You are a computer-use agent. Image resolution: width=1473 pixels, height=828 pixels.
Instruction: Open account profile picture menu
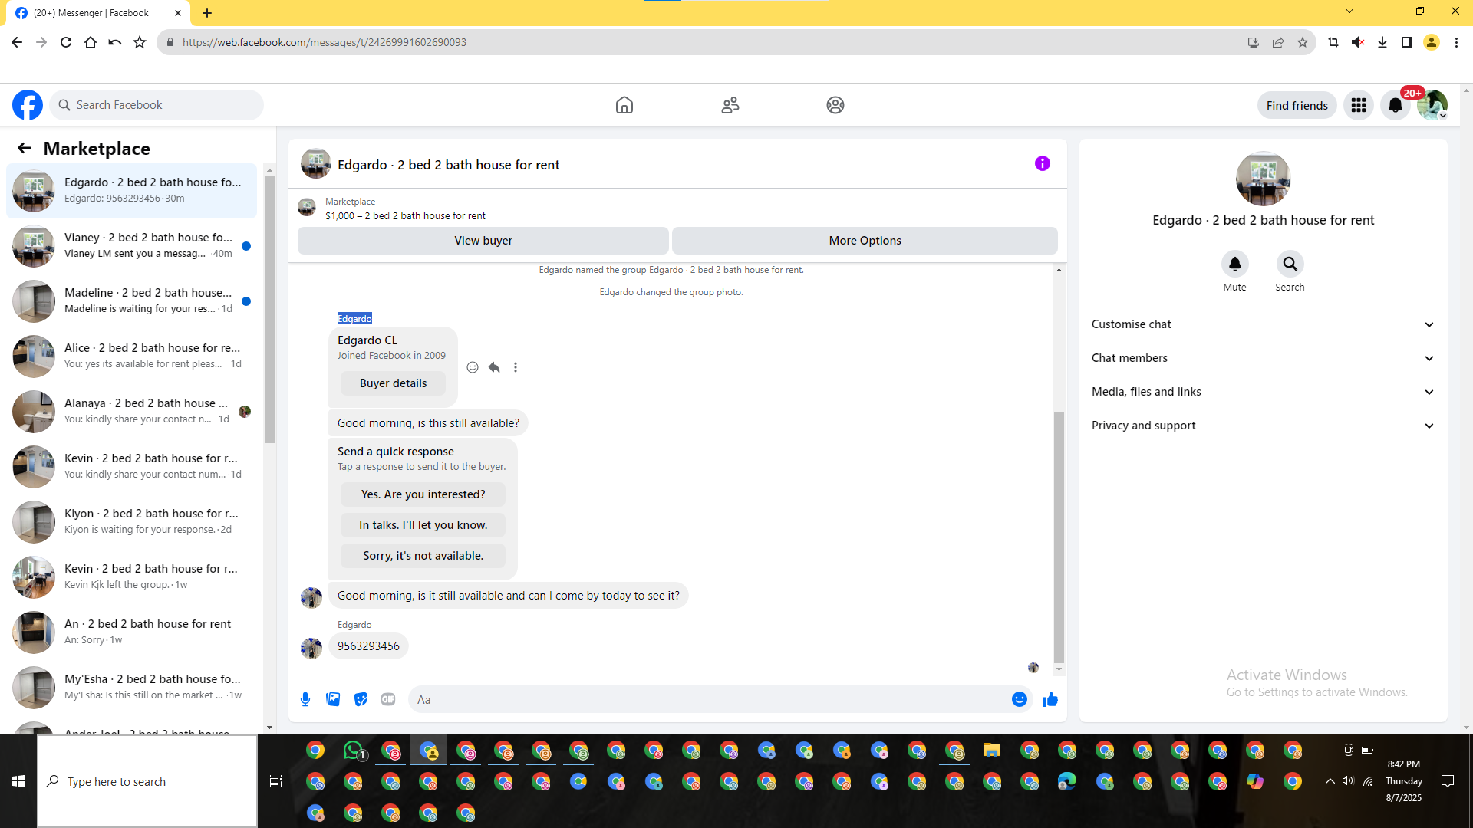click(1432, 105)
